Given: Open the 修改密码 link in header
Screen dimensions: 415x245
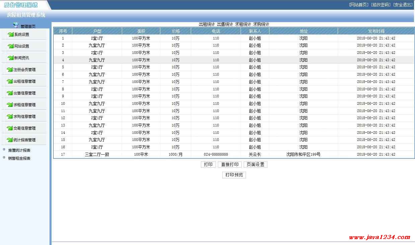Looking at the screenshot, I should tap(381, 5).
